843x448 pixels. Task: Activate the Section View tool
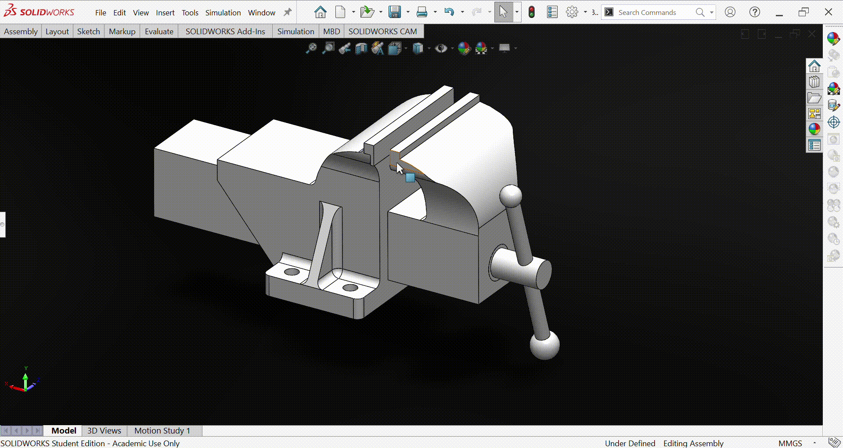[361, 48]
